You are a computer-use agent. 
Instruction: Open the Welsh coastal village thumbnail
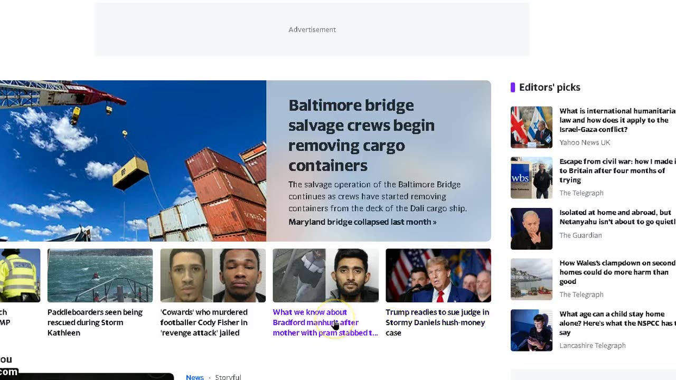click(x=531, y=279)
